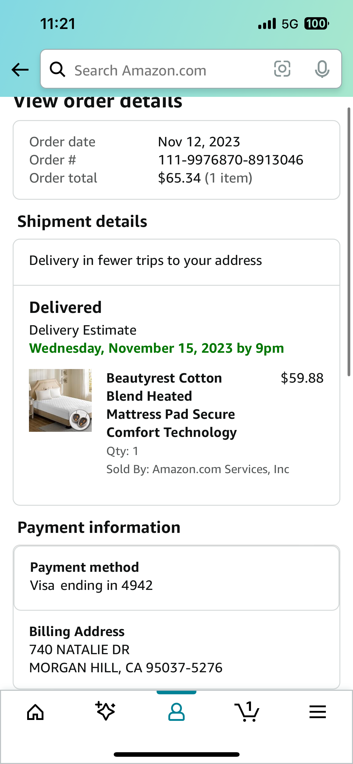The height and width of the screenshot is (764, 353).
Task: Tap the green delivery estimate date text
Action: point(157,348)
